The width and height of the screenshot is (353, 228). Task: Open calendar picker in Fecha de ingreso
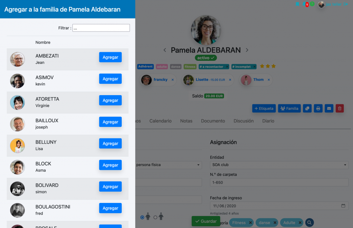pos(343,206)
